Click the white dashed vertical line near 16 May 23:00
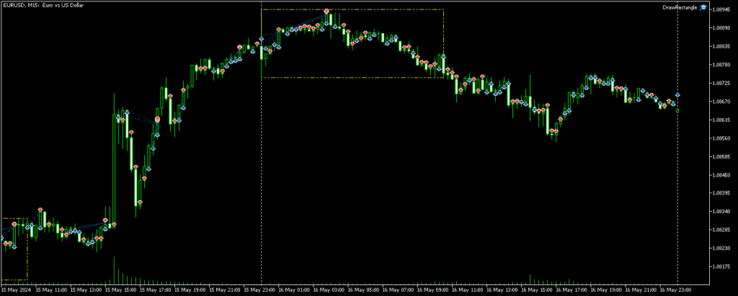The height and width of the screenshot is (296, 738). pyautogui.click(x=677, y=180)
